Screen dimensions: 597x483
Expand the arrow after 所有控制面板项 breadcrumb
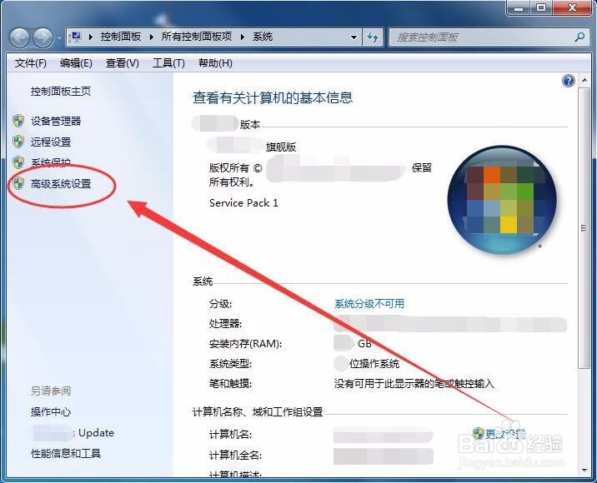(x=243, y=37)
